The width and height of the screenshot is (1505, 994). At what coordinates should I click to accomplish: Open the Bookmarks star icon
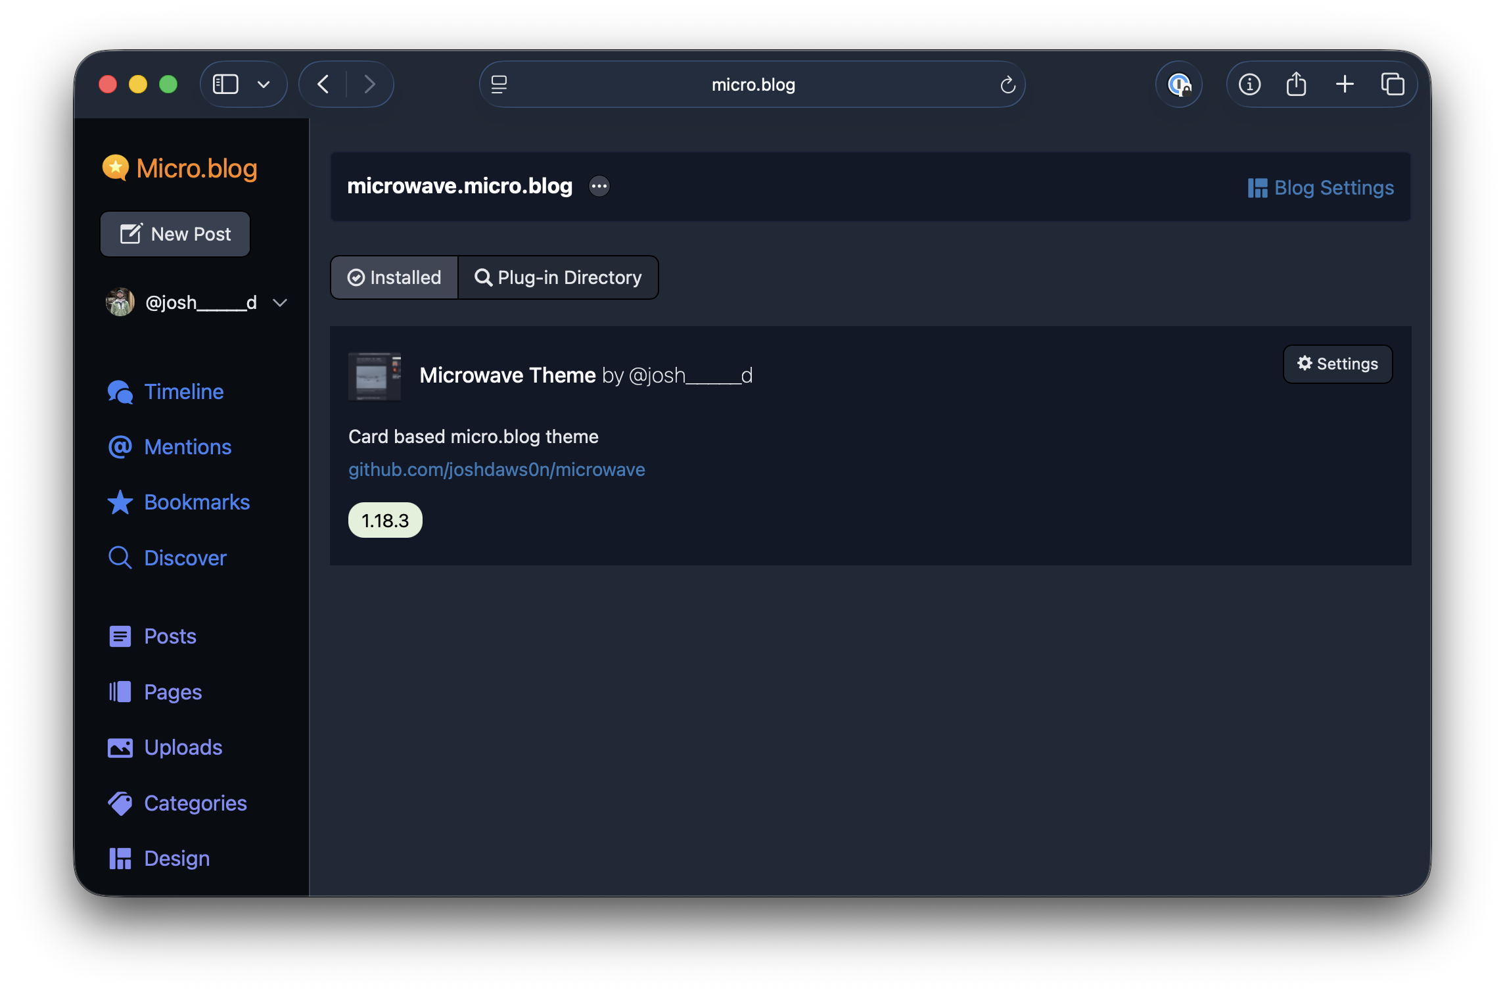(120, 502)
